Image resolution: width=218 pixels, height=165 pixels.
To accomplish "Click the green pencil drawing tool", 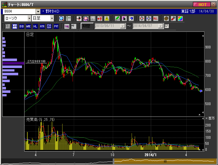I will tap(117, 18).
